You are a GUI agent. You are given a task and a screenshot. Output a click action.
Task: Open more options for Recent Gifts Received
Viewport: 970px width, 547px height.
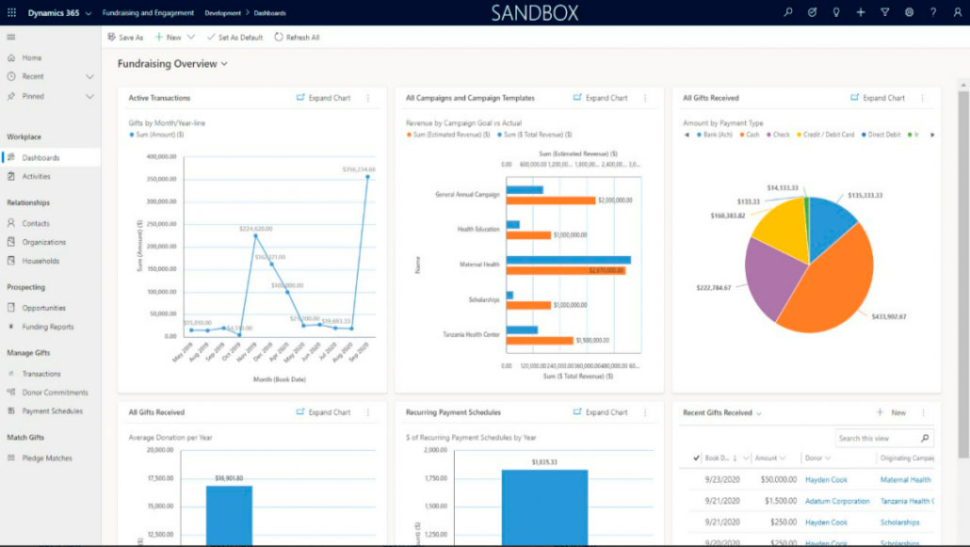click(x=923, y=412)
